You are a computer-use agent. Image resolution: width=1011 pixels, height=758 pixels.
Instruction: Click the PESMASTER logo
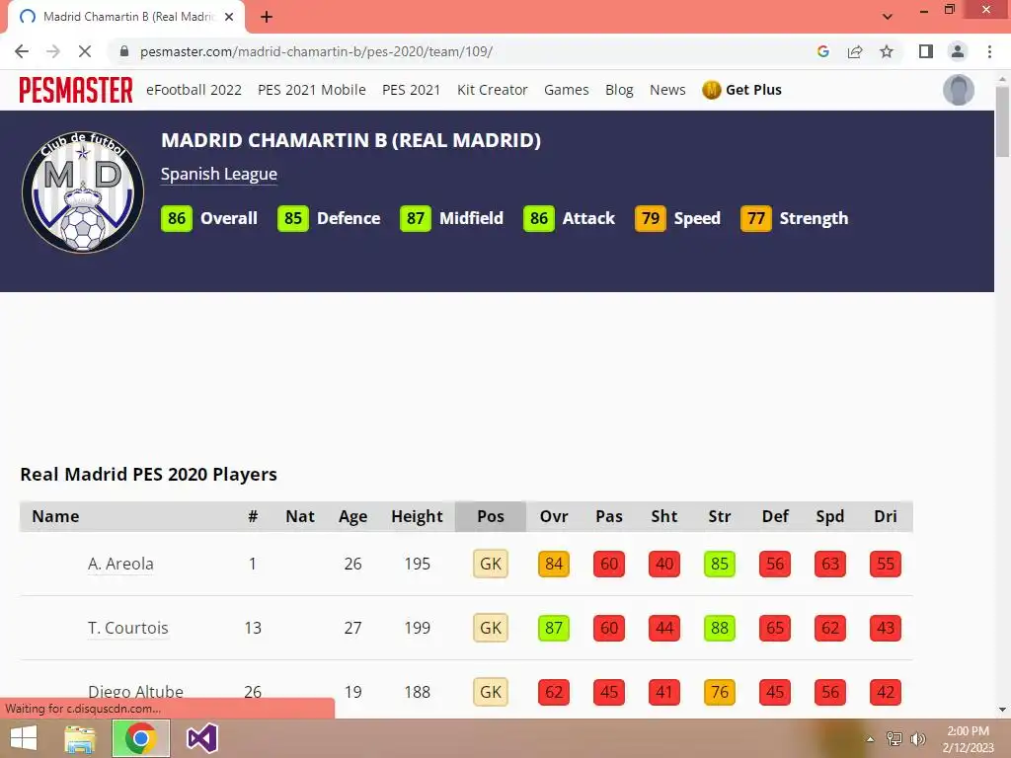(x=76, y=90)
